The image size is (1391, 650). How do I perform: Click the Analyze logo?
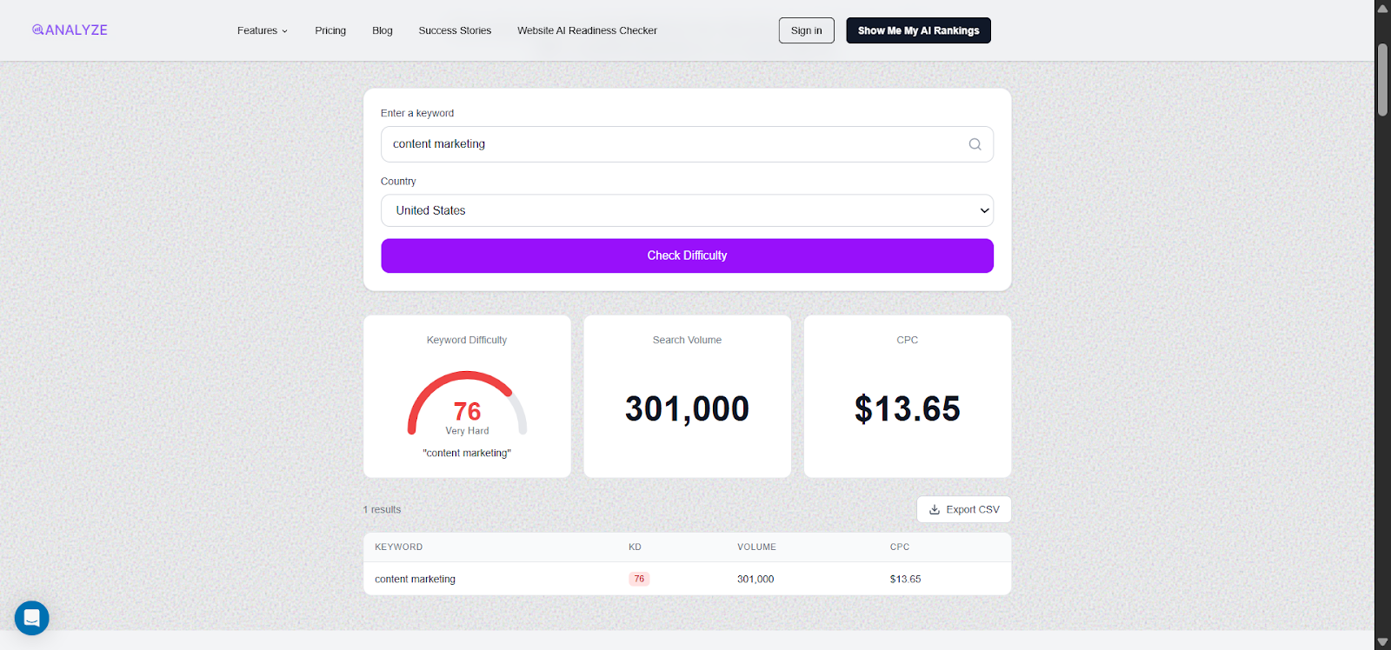coord(70,30)
